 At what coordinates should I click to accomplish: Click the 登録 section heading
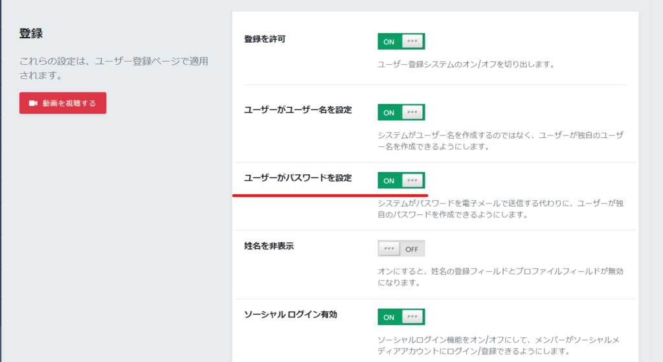click(x=31, y=34)
